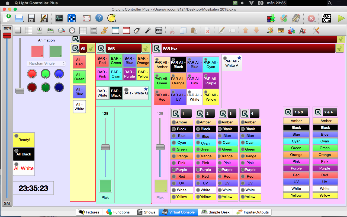The image size is (347, 217).
Task: Add a clock widget
Action: [159, 30]
